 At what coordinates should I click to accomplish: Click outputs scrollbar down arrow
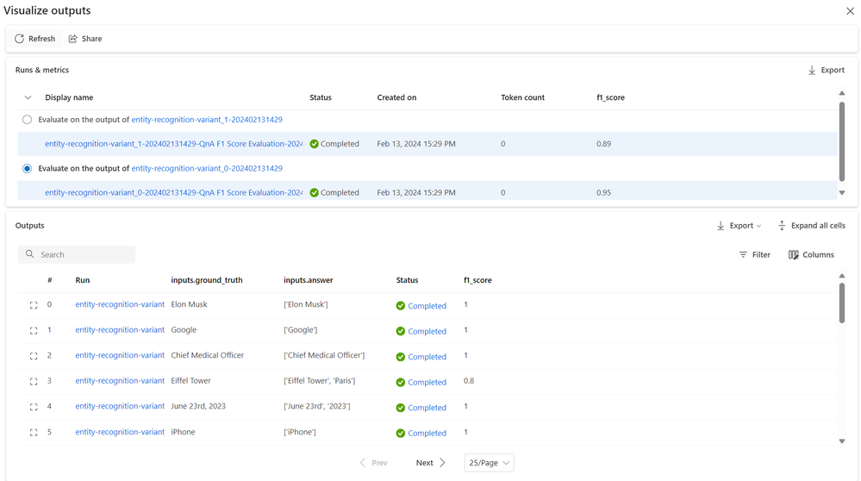point(842,441)
